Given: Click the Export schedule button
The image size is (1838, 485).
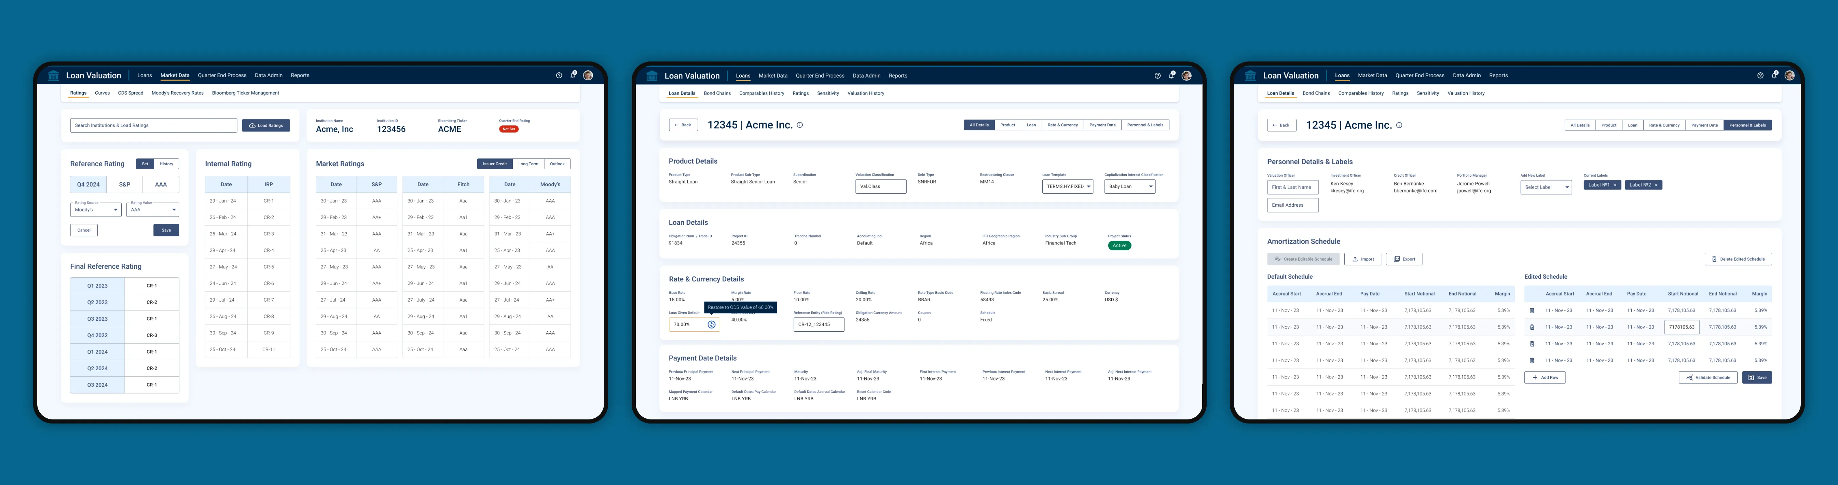Looking at the screenshot, I should click(x=1403, y=259).
